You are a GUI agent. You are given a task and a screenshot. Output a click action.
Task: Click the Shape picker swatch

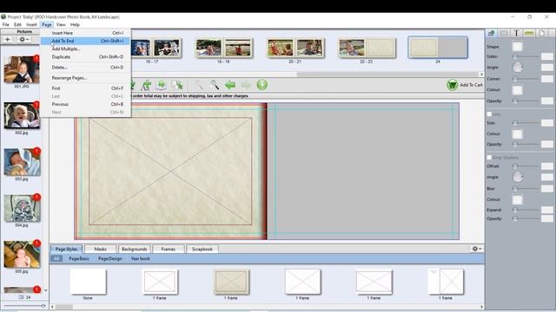[x=517, y=46]
